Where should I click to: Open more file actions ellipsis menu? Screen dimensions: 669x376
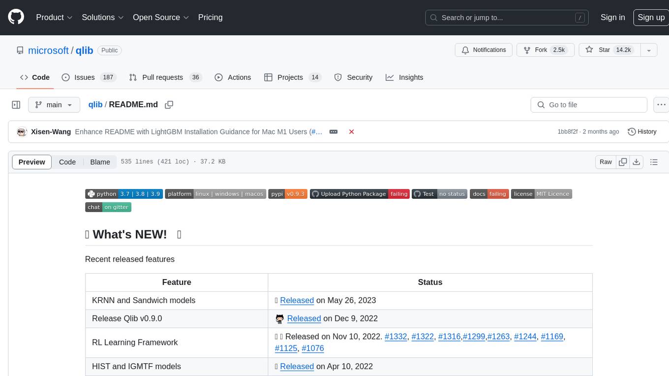(662, 105)
